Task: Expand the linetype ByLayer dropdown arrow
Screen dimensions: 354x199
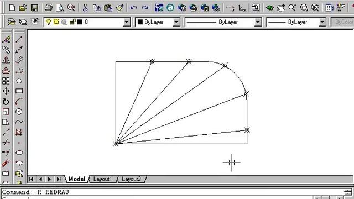Action: (258, 22)
